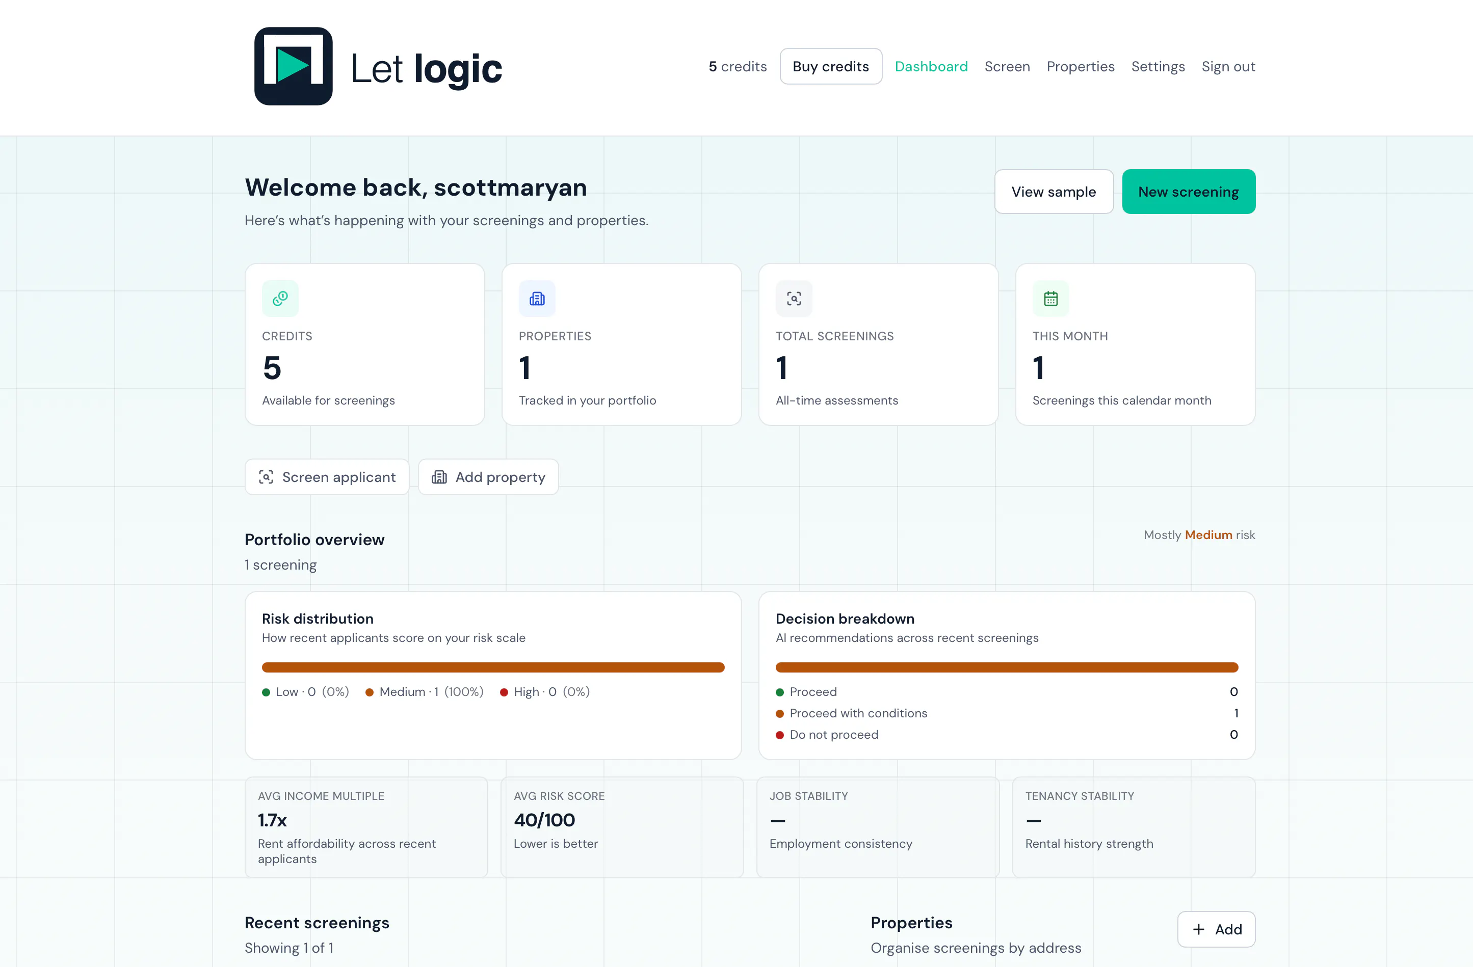Click the calendar icon in This Month card
The width and height of the screenshot is (1473, 967).
[1051, 299]
